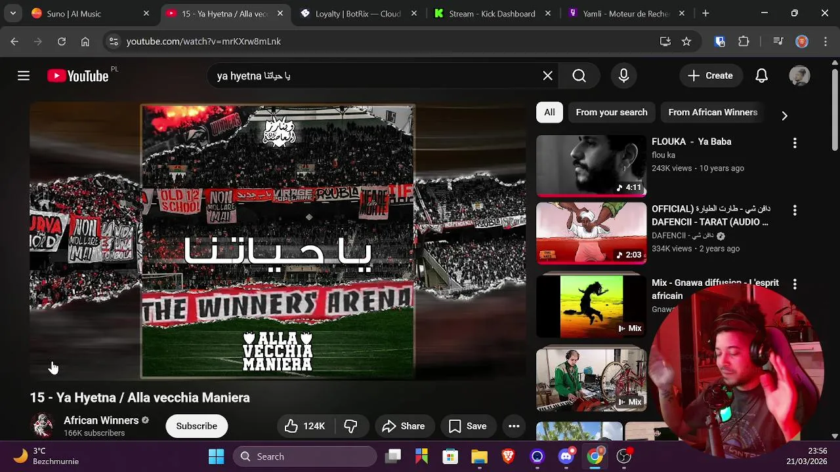
Task: Show more filter chips with arrow
Action: (x=784, y=115)
